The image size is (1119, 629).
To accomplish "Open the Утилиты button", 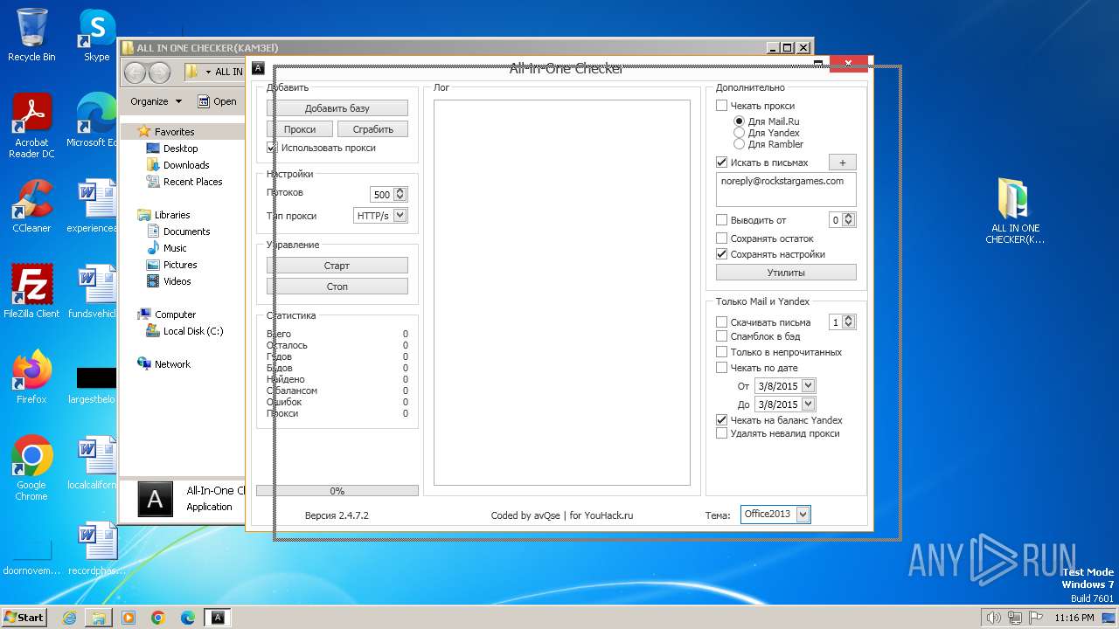I will coord(786,273).
